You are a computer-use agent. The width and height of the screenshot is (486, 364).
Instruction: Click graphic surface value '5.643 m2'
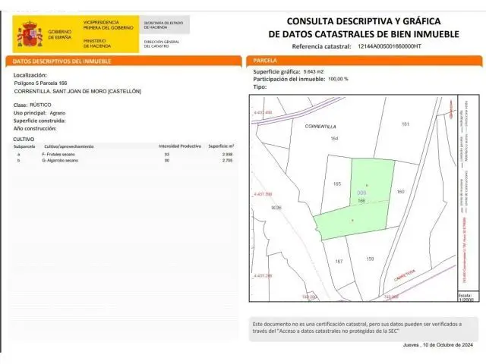314,71
